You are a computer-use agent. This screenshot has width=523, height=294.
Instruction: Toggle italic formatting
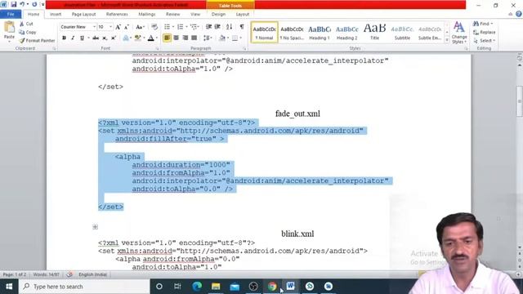click(x=73, y=38)
